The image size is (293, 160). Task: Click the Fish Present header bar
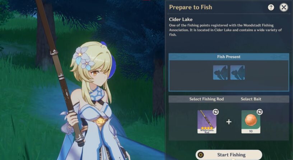[229, 57]
